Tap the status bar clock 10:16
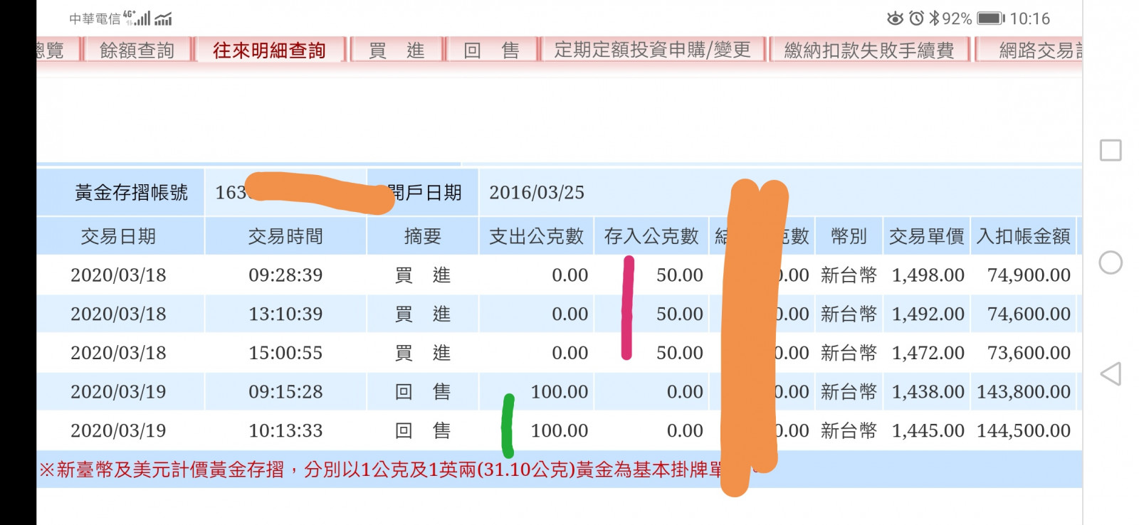The height and width of the screenshot is (525, 1139). pyautogui.click(x=1030, y=18)
